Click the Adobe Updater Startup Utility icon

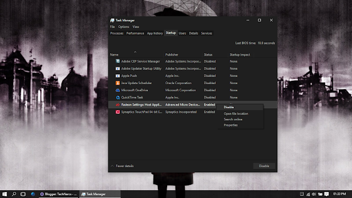click(118, 68)
